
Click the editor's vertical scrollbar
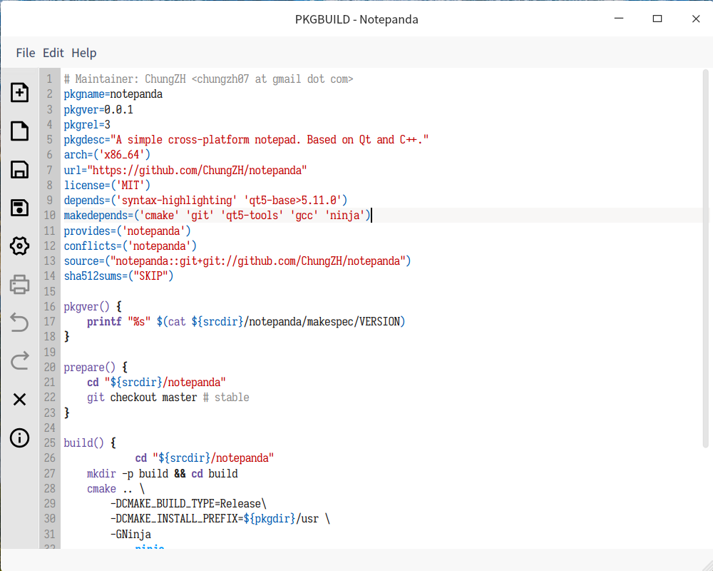(706, 258)
